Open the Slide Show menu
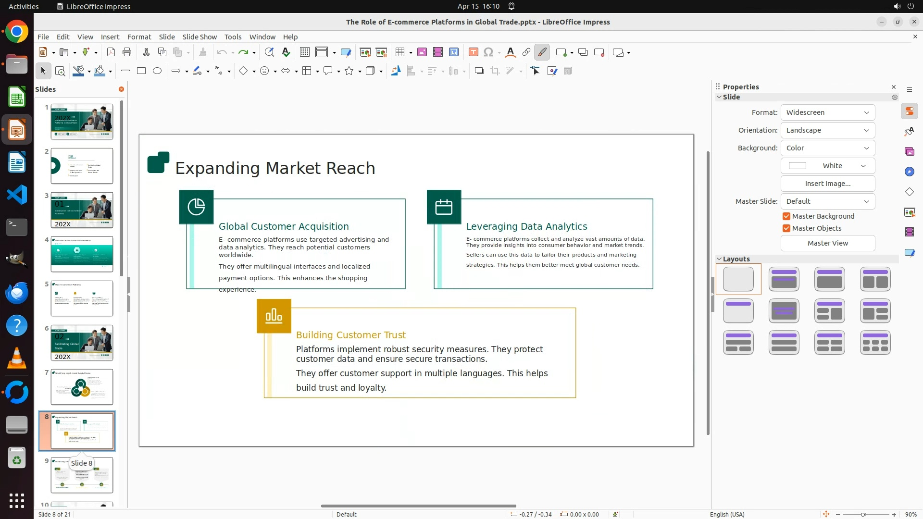Viewport: 923px width, 519px height. tap(200, 37)
